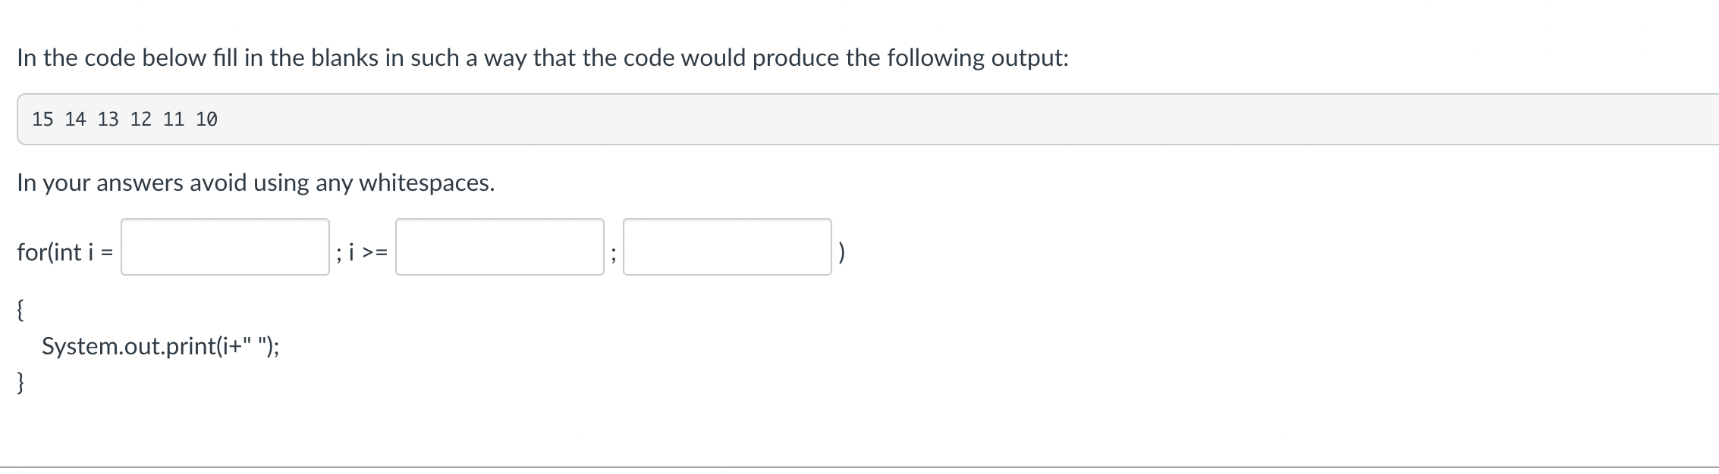This screenshot has height=474, width=1719.
Task: Click the ; i >= text between blanks
Action: coord(360,252)
